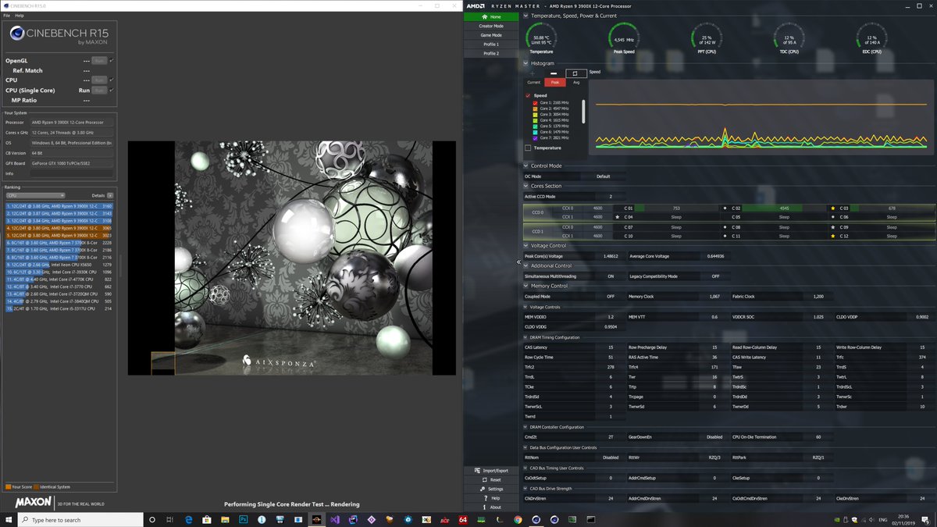Viewport: 937px width, 527px height.
Task: Open Profile 1 in Ryzen Master
Action: pos(491,45)
